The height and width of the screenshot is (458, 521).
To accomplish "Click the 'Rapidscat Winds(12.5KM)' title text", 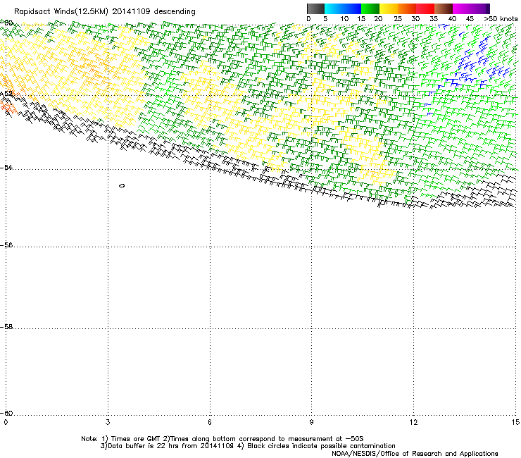I will tap(61, 12).
